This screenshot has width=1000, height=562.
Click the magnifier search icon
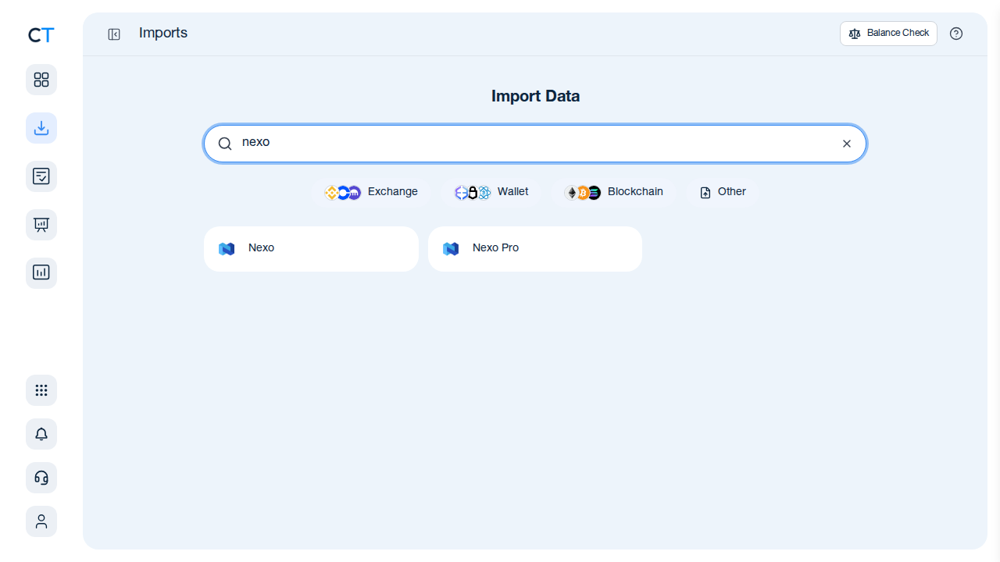(225, 144)
